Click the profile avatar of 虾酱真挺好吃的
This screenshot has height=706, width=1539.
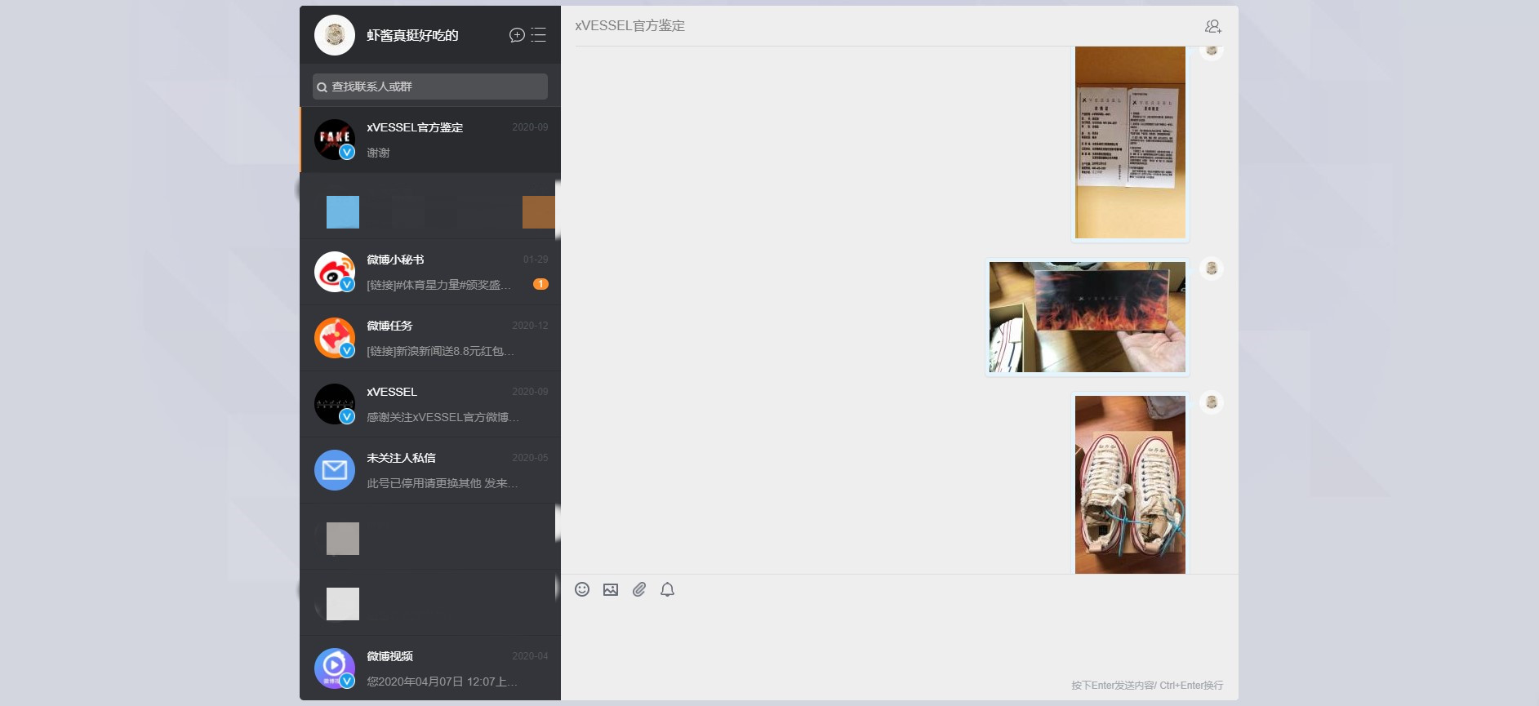point(335,35)
